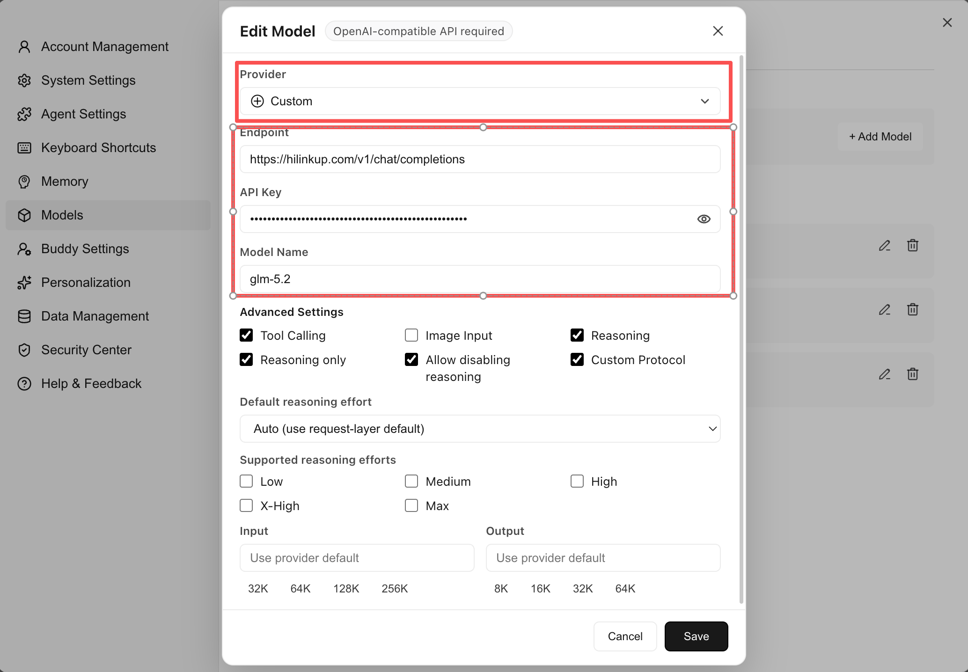This screenshot has width=968, height=672.
Task: Click the dialog's vertical scrollbar
Action: [x=741, y=329]
